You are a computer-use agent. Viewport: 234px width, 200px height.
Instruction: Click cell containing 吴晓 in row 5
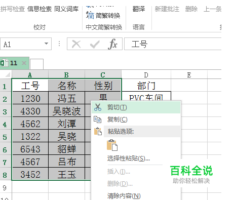click(66, 136)
